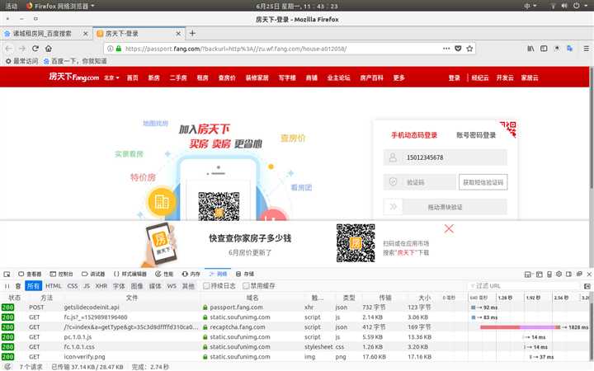Open a new tab with plus button

coord(192,33)
